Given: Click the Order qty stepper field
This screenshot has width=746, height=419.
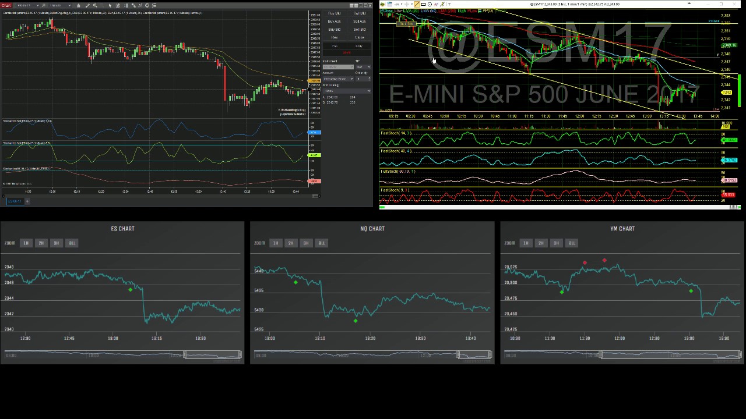Looking at the screenshot, I should tap(363, 79).
